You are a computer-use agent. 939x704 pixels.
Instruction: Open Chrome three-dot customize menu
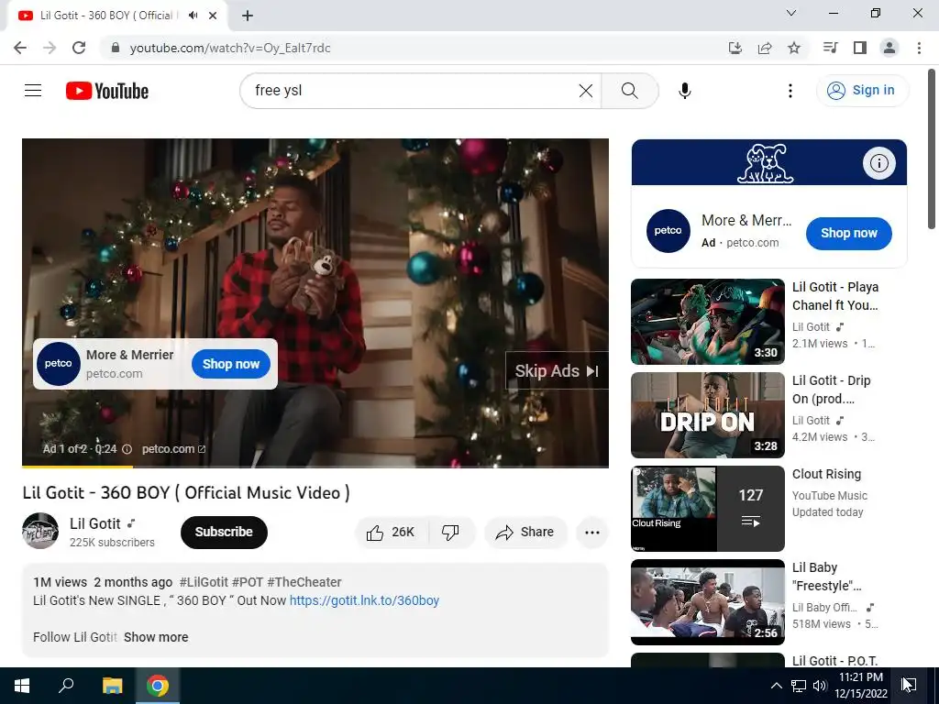point(919,48)
